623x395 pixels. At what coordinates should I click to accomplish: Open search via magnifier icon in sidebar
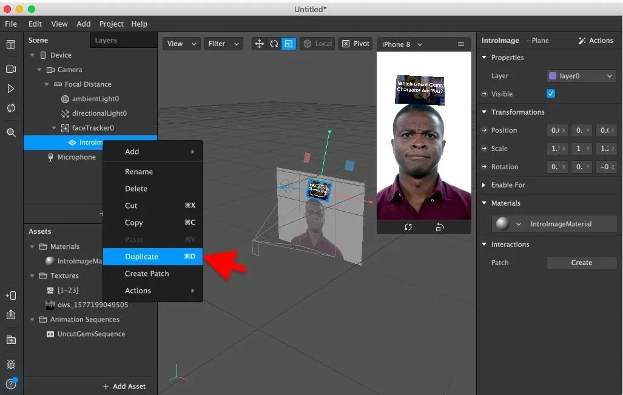pos(11,132)
